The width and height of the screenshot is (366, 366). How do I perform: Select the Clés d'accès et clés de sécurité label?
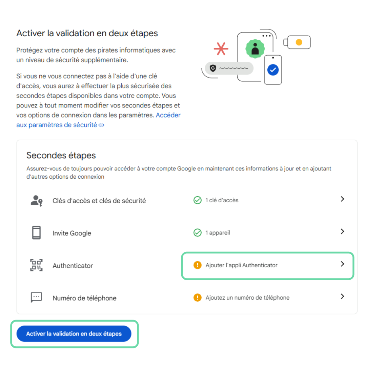pos(99,201)
